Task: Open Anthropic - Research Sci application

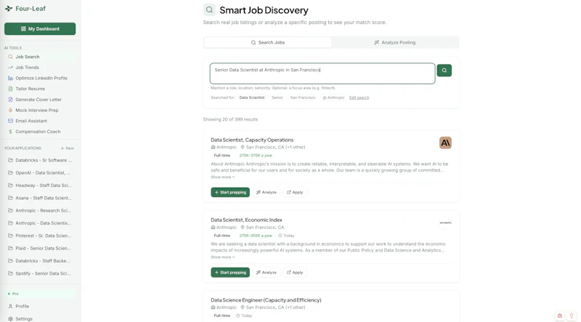Action: pos(40,211)
